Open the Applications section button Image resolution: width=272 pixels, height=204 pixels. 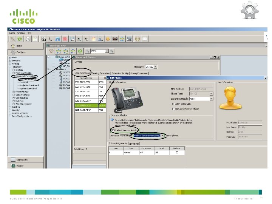coord(26,159)
